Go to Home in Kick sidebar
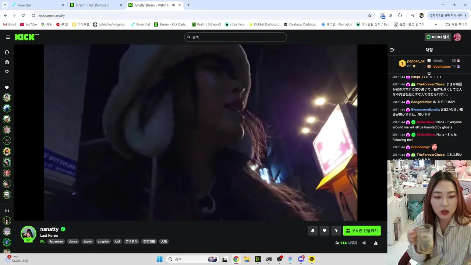The image size is (471, 265). pyautogui.click(x=7, y=52)
